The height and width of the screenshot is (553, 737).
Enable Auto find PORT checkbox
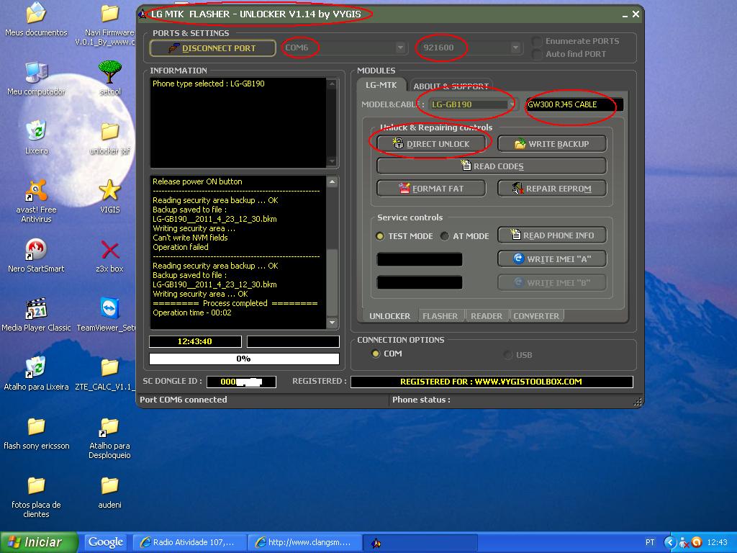point(537,55)
